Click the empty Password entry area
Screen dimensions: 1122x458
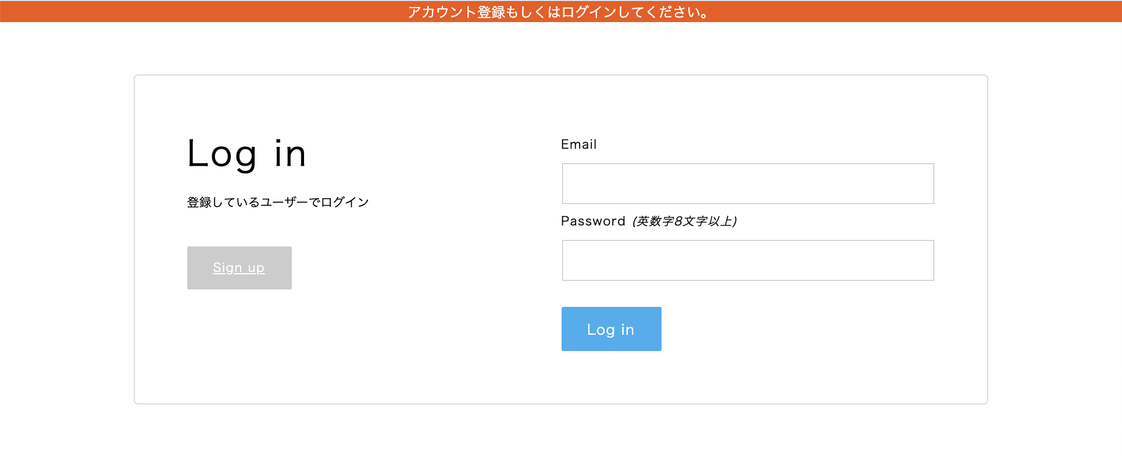[x=748, y=260]
